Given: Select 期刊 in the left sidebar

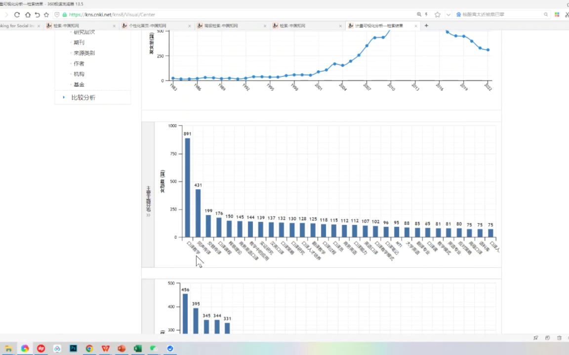Looking at the screenshot, I should (x=79, y=42).
